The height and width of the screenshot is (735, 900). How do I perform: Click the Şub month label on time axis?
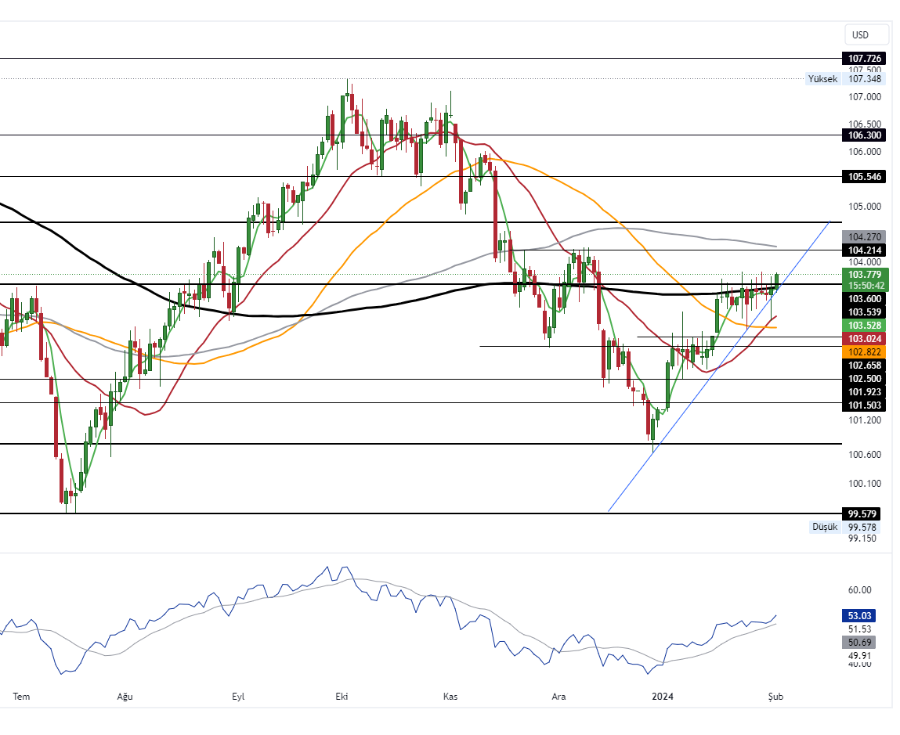(x=775, y=696)
